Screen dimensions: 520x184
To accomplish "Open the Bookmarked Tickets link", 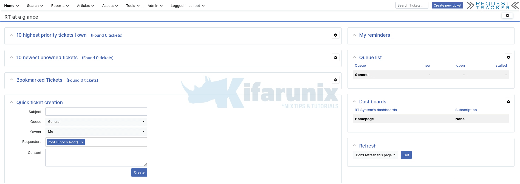I will (39, 80).
